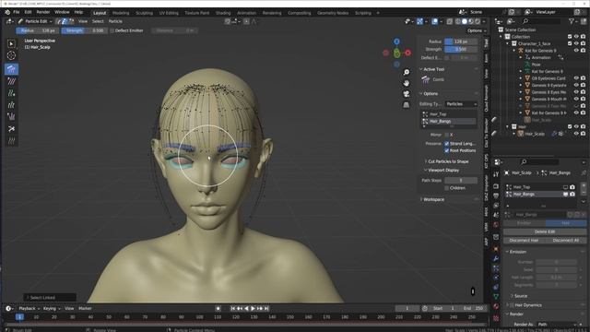Click the Delete Edit button
The image size is (590, 332).
[x=545, y=231]
